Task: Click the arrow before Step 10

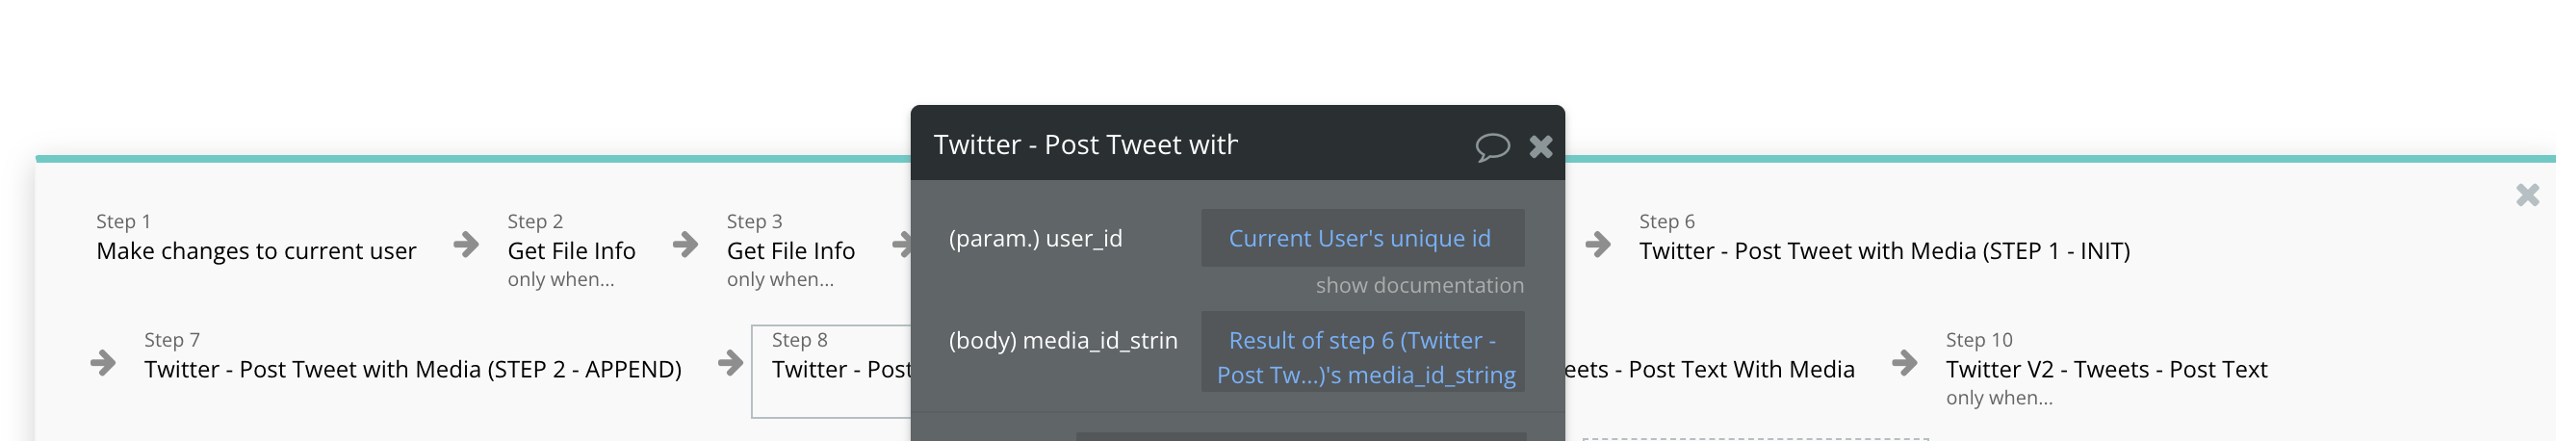Action: [1904, 363]
